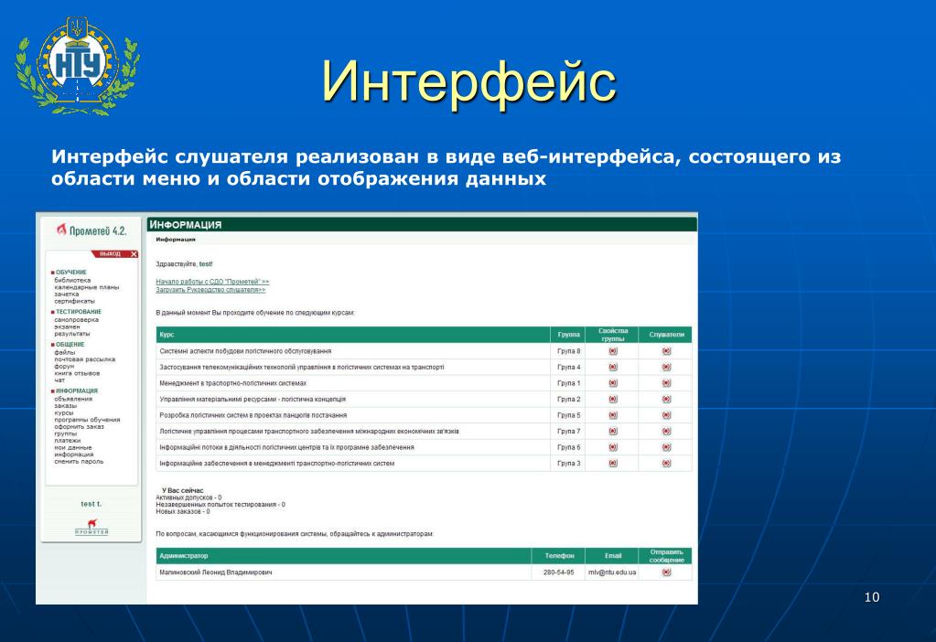Open программы обучения menu item

[x=87, y=420]
